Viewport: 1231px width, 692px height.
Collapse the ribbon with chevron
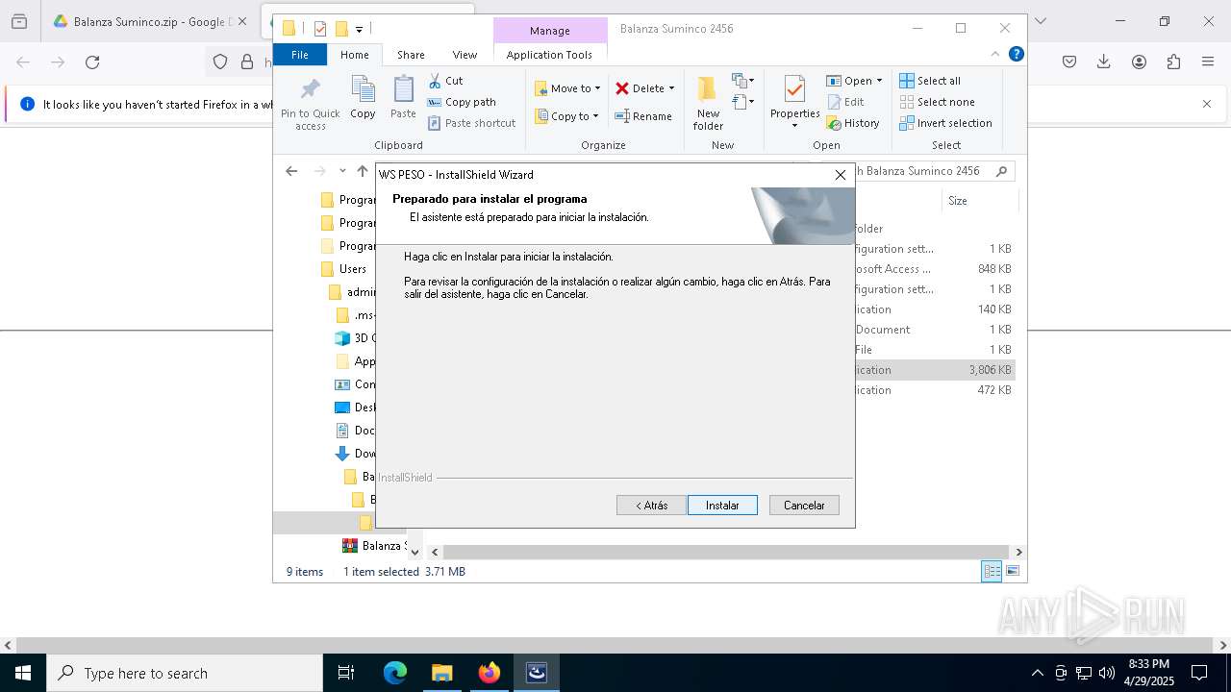pyautogui.click(x=995, y=54)
